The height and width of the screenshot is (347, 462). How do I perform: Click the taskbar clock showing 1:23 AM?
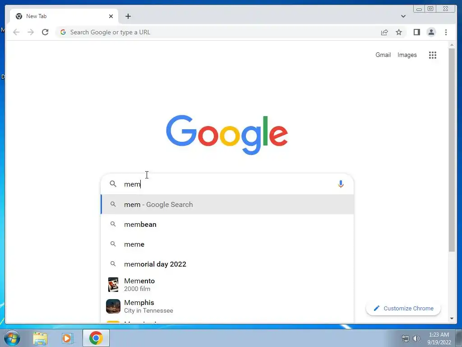439,338
